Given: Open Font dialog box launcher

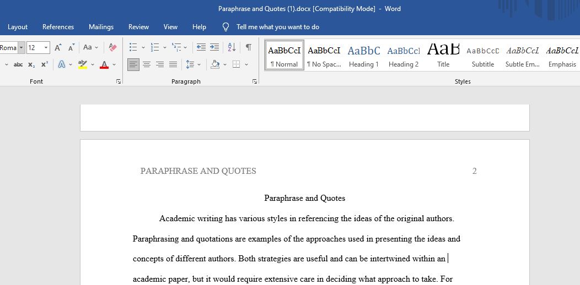Looking at the screenshot, I should tap(119, 81).
